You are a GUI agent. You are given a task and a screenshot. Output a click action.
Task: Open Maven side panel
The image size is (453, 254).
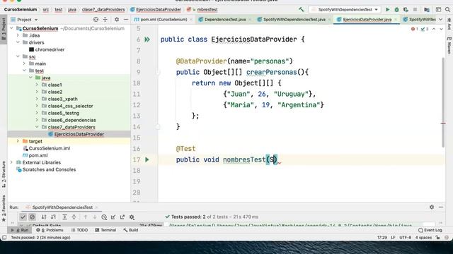(x=449, y=45)
